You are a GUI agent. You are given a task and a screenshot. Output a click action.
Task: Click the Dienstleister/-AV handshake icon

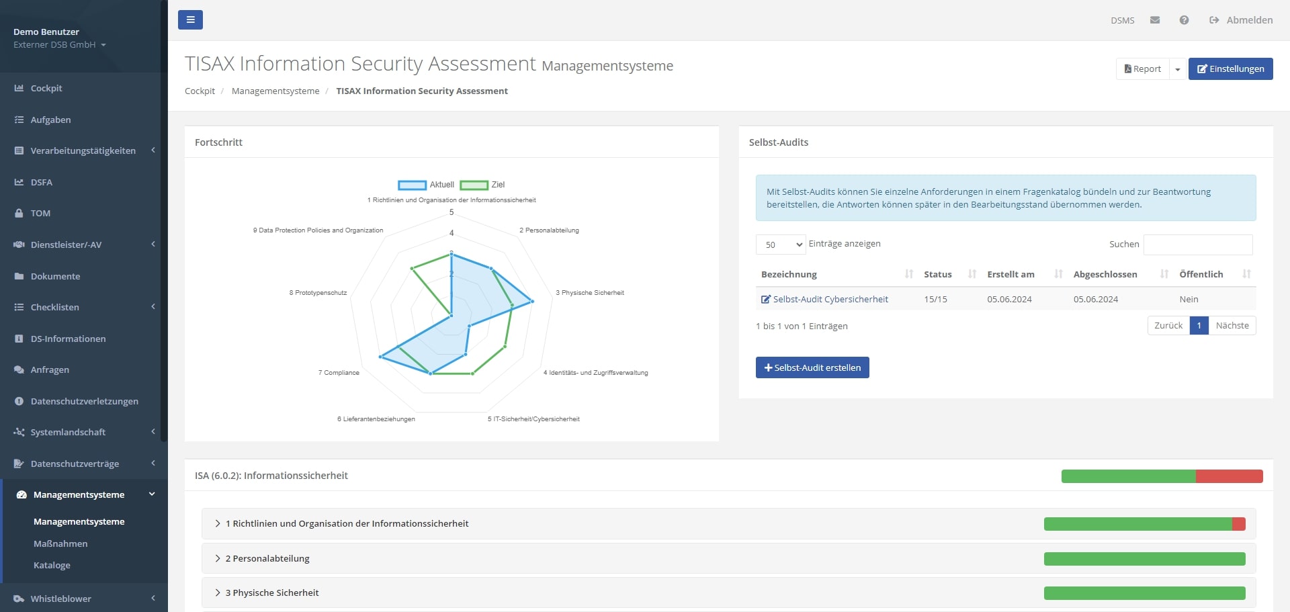[19, 245]
